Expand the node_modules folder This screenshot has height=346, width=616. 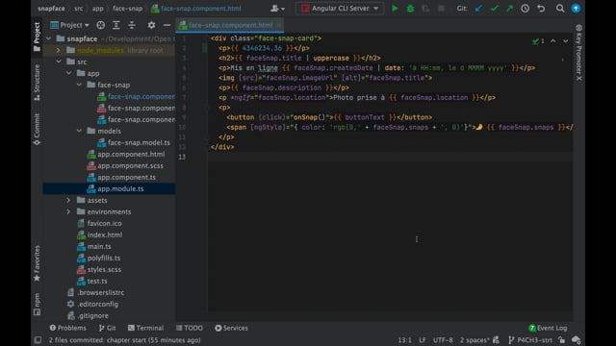point(59,50)
